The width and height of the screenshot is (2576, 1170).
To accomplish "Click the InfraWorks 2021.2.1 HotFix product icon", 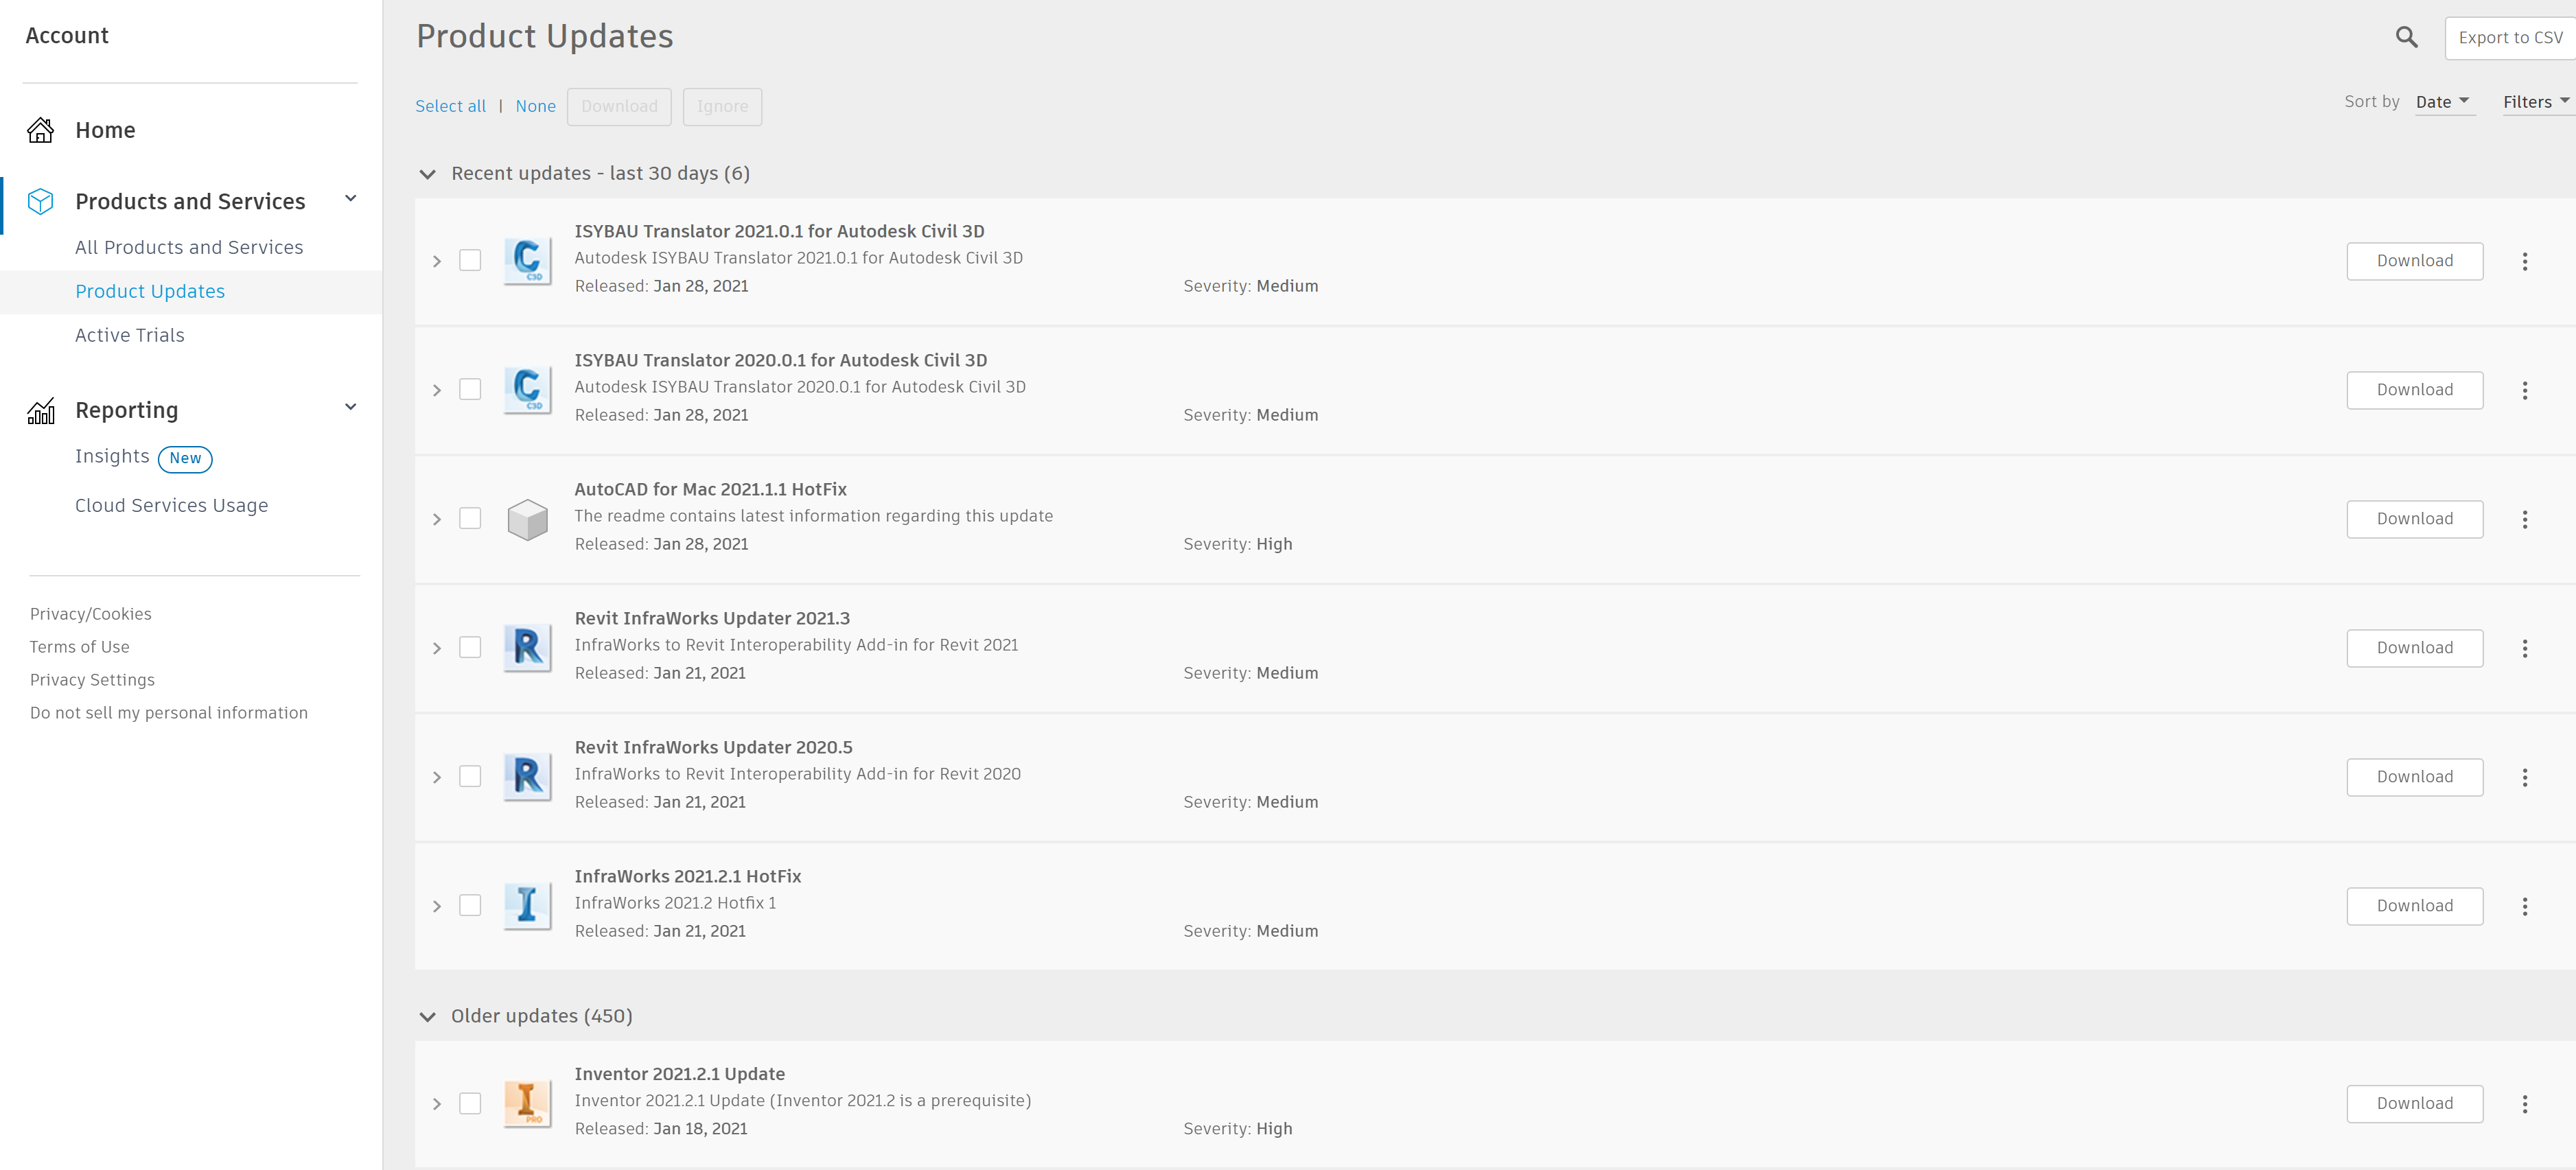I will pyautogui.click(x=527, y=905).
